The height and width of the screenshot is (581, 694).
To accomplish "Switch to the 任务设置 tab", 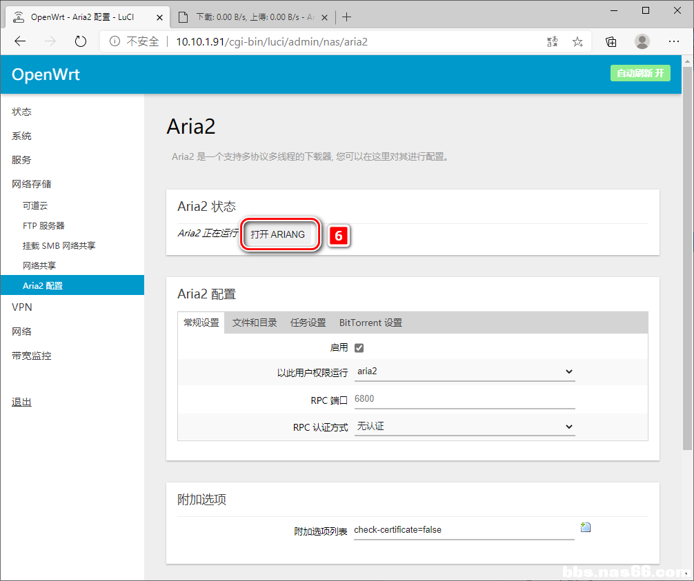I will pyautogui.click(x=308, y=323).
